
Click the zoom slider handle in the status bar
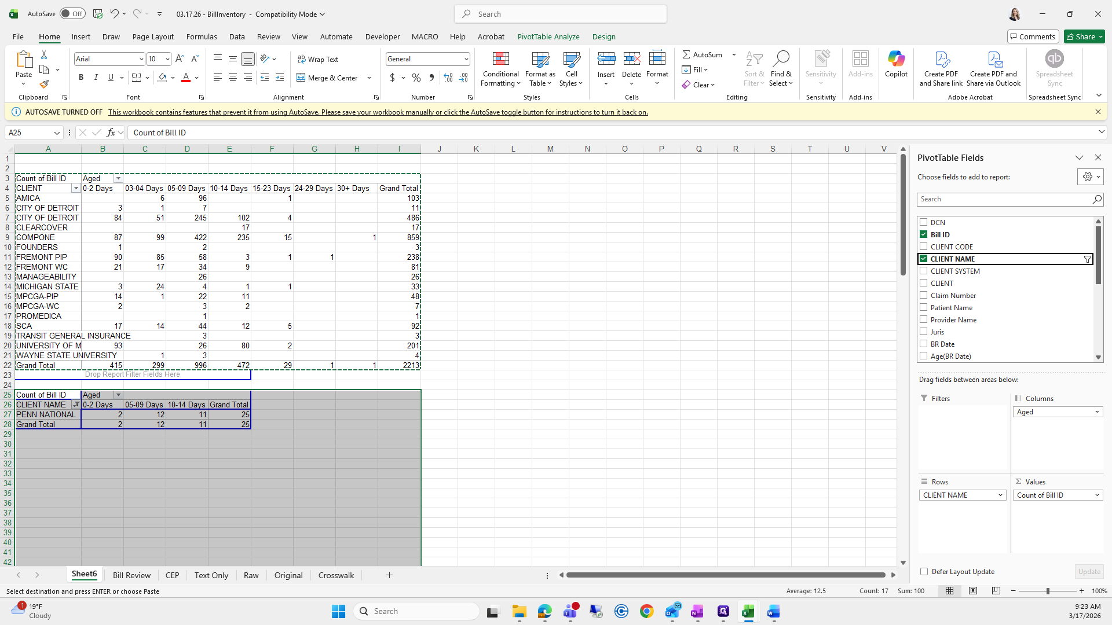tap(1047, 591)
